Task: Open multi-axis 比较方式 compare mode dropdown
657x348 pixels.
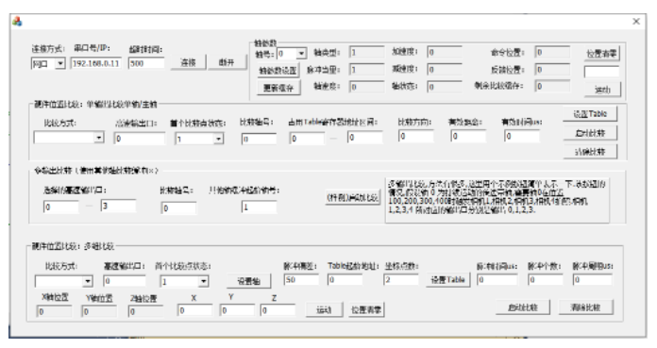Action: pos(63,281)
